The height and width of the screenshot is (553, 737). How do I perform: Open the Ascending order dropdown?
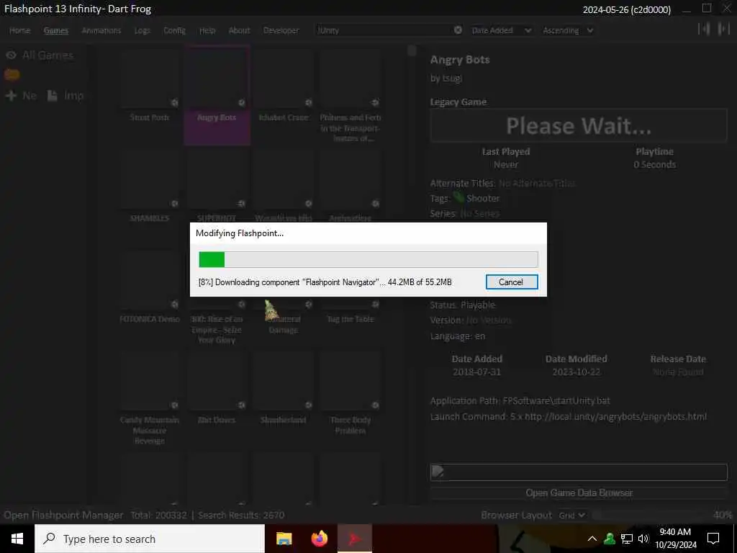click(x=568, y=30)
